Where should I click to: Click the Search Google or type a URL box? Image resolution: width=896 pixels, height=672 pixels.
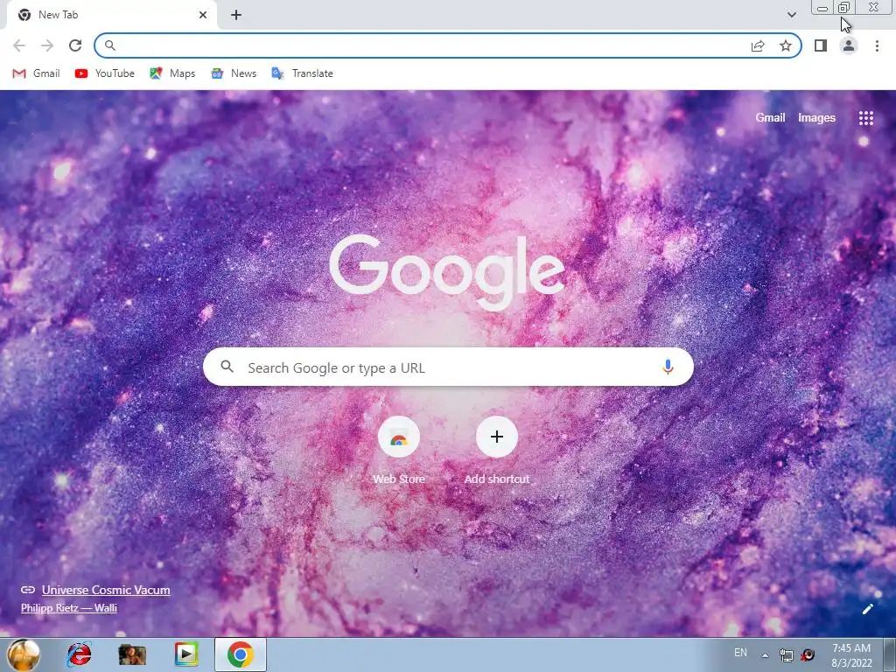coord(448,367)
